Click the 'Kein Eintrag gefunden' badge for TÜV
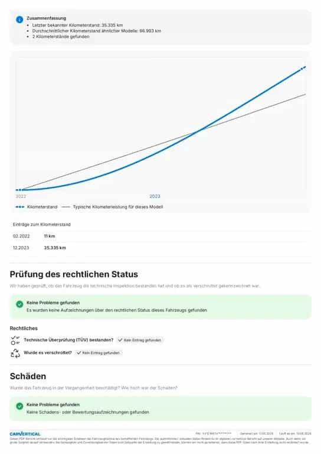 140,340
